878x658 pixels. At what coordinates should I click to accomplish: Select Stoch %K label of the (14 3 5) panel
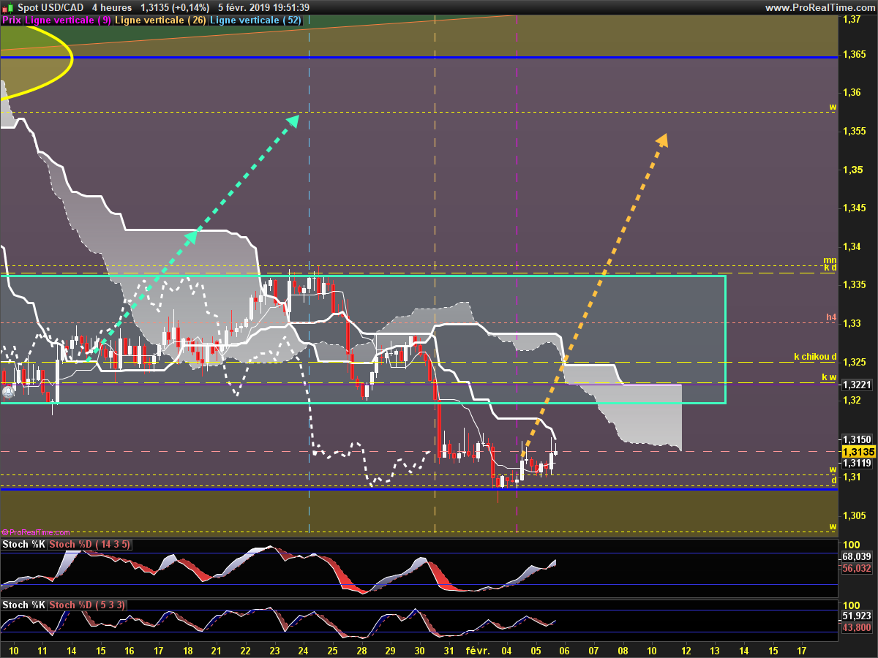pos(24,545)
